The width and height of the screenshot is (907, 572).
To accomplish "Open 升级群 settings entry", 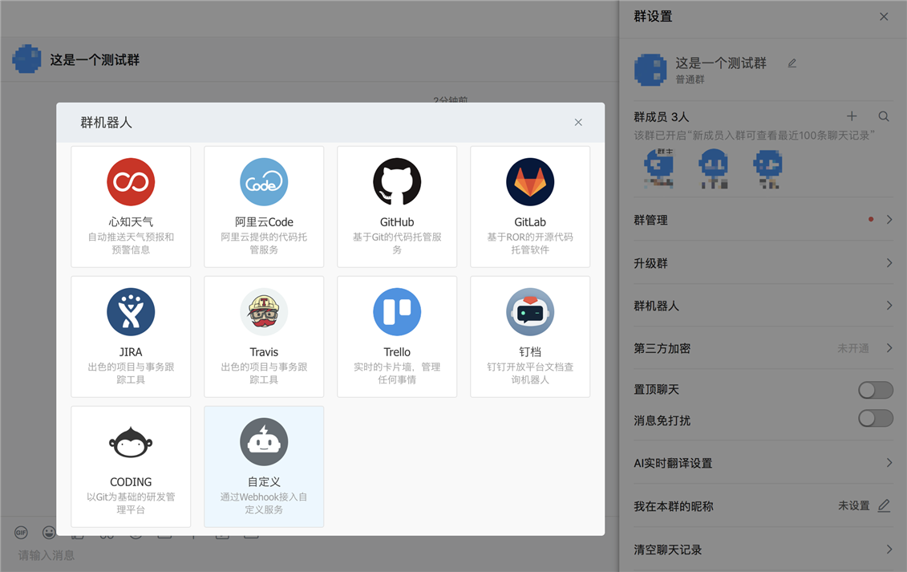I will tap(763, 263).
